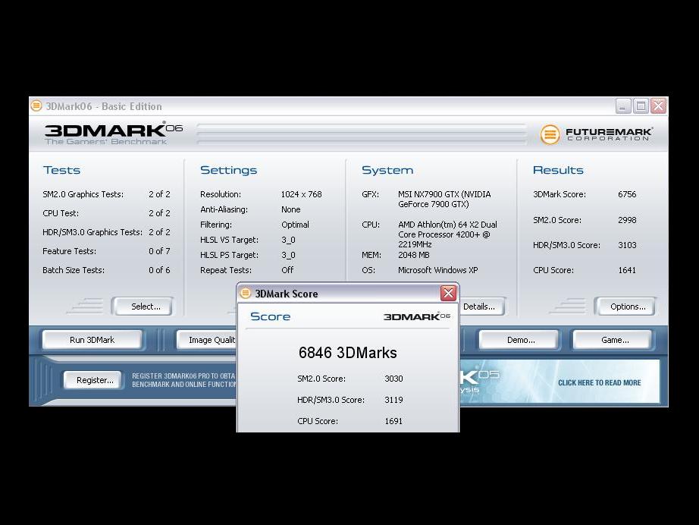Close the 3DMark Score dialog
The height and width of the screenshot is (525, 699).
[x=448, y=293]
